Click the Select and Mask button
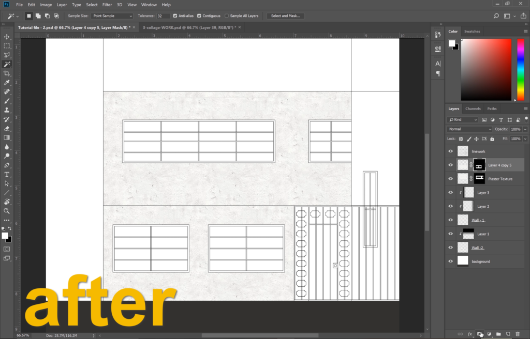530x339 pixels. pos(286,16)
